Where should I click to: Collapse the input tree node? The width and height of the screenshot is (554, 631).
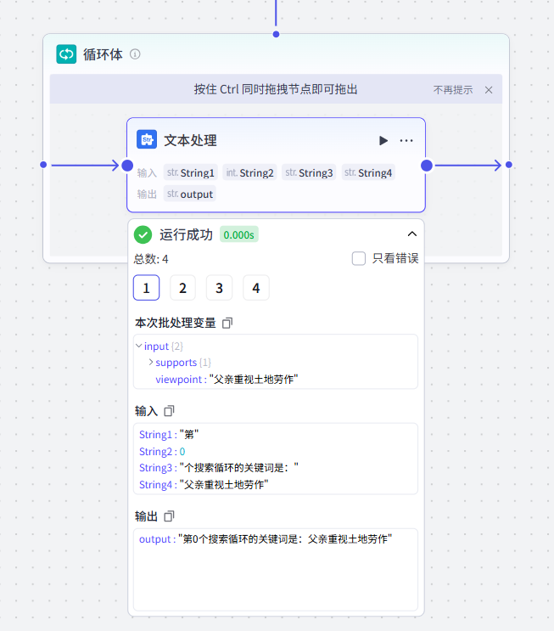click(x=139, y=346)
